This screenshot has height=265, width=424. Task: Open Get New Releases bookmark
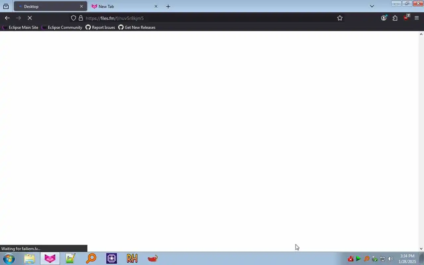coord(137,27)
